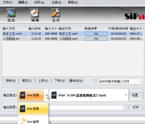Sort by 转换进度 column header
145x124 pixels.
[x=96, y=29]
